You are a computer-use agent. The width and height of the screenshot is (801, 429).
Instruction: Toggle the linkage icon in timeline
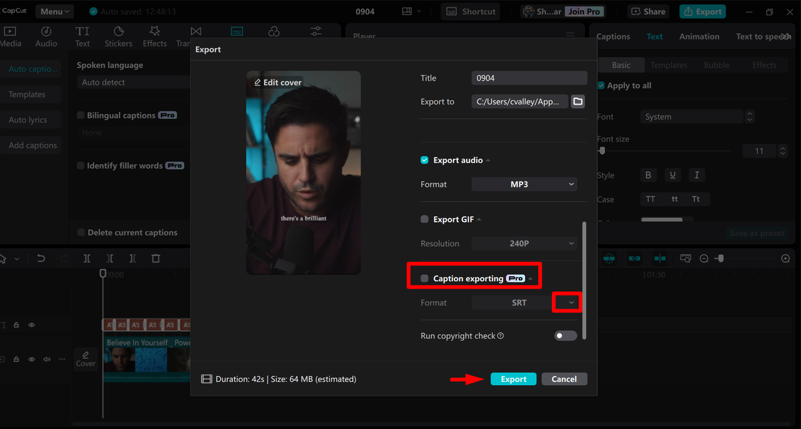(x=635, y=258)
